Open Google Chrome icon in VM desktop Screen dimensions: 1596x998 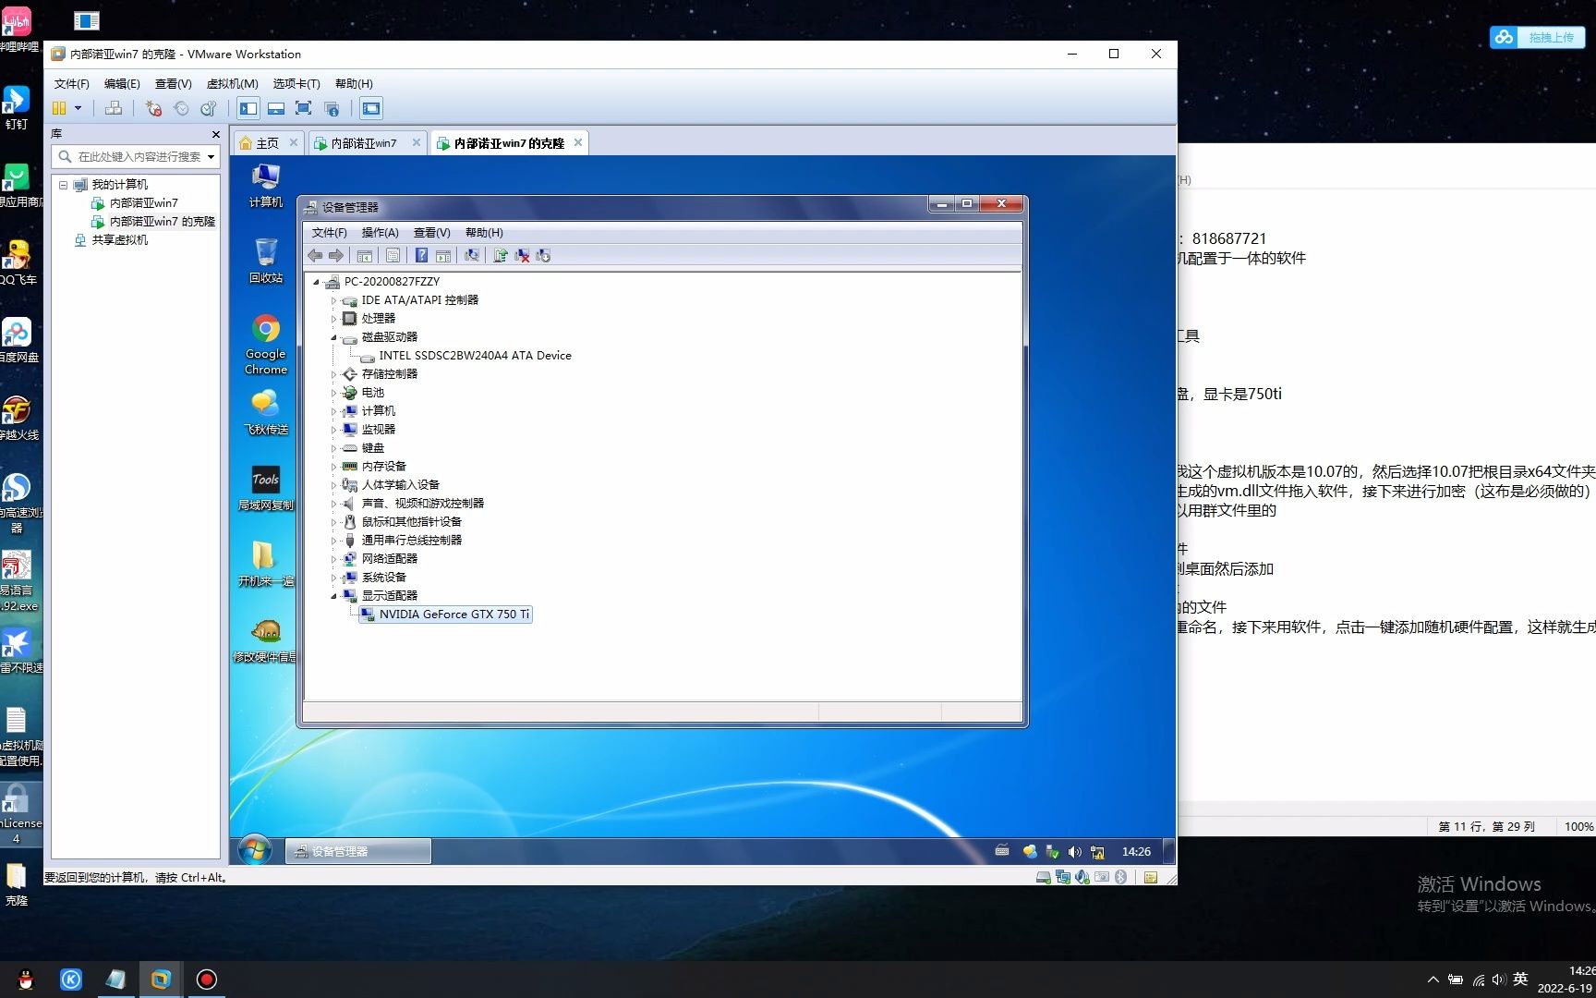coord(266,345)
